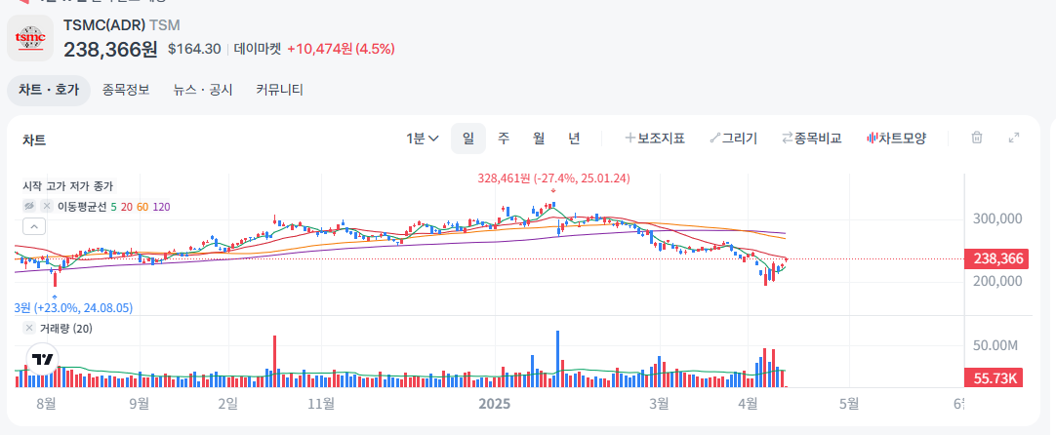Switch to the 차트 · 호가 tab
This screenshot has width=1056, height=435.
[49, 91]
